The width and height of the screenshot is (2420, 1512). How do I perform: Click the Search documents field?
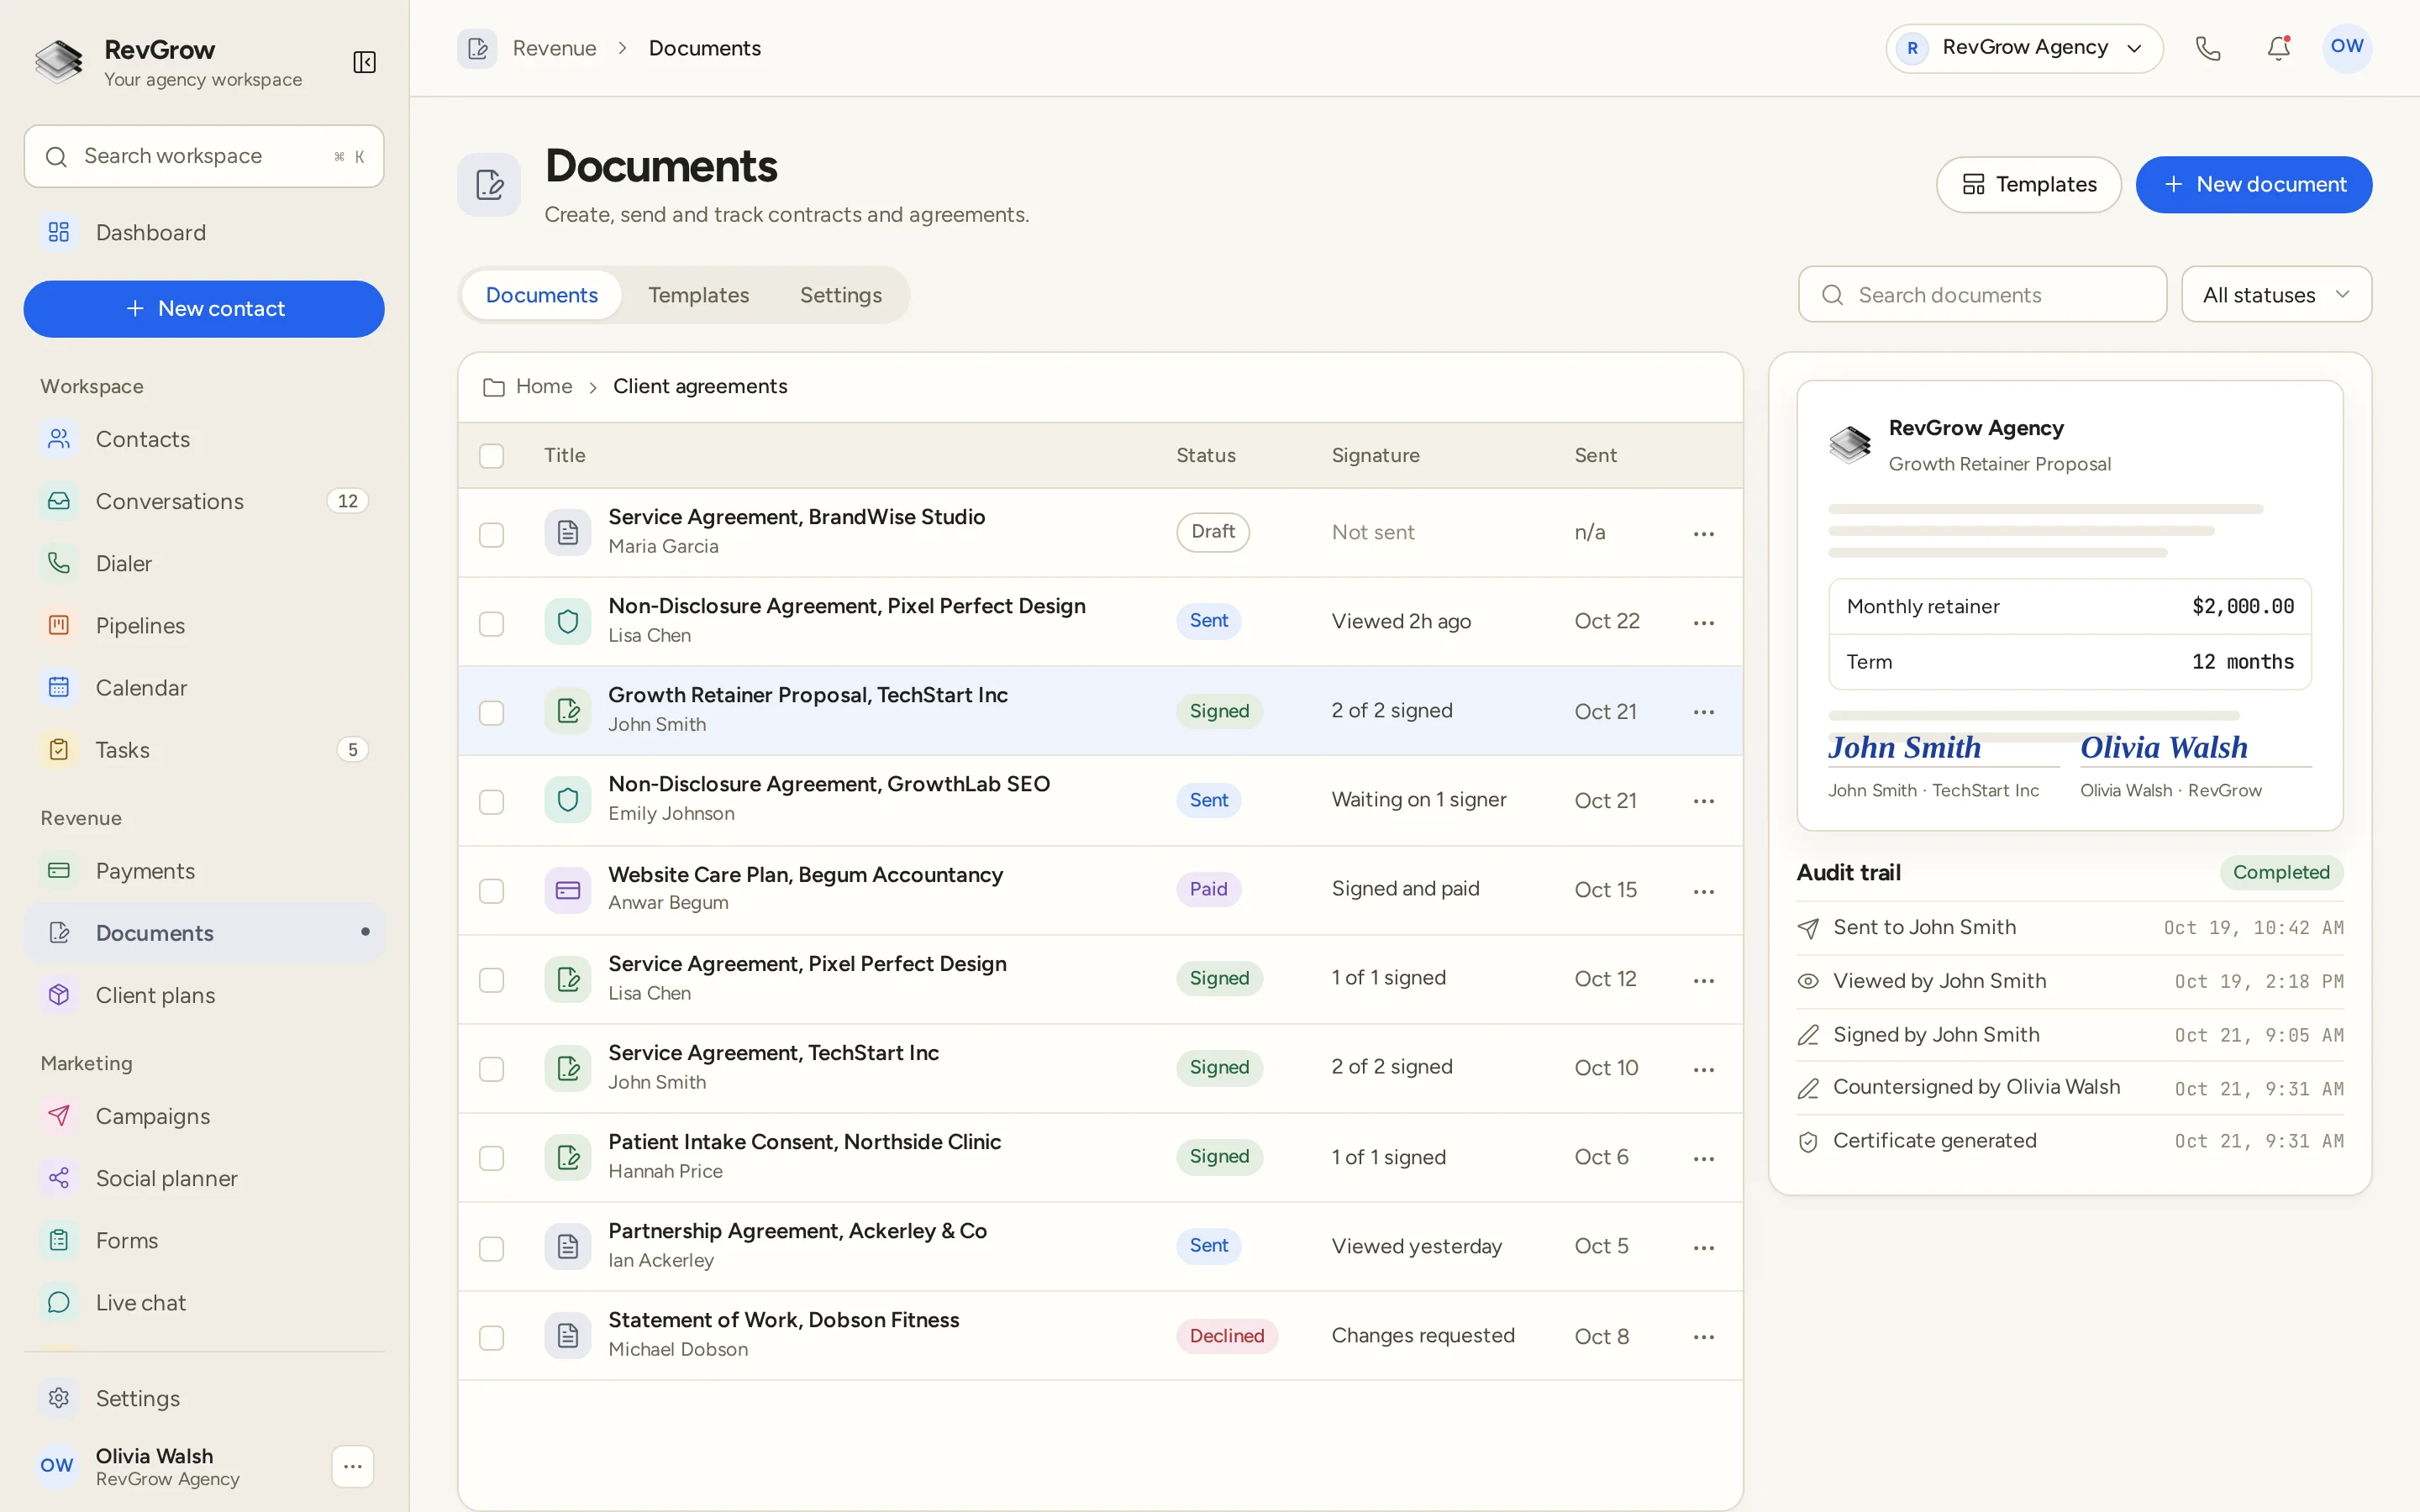[x=1982, y=295]
